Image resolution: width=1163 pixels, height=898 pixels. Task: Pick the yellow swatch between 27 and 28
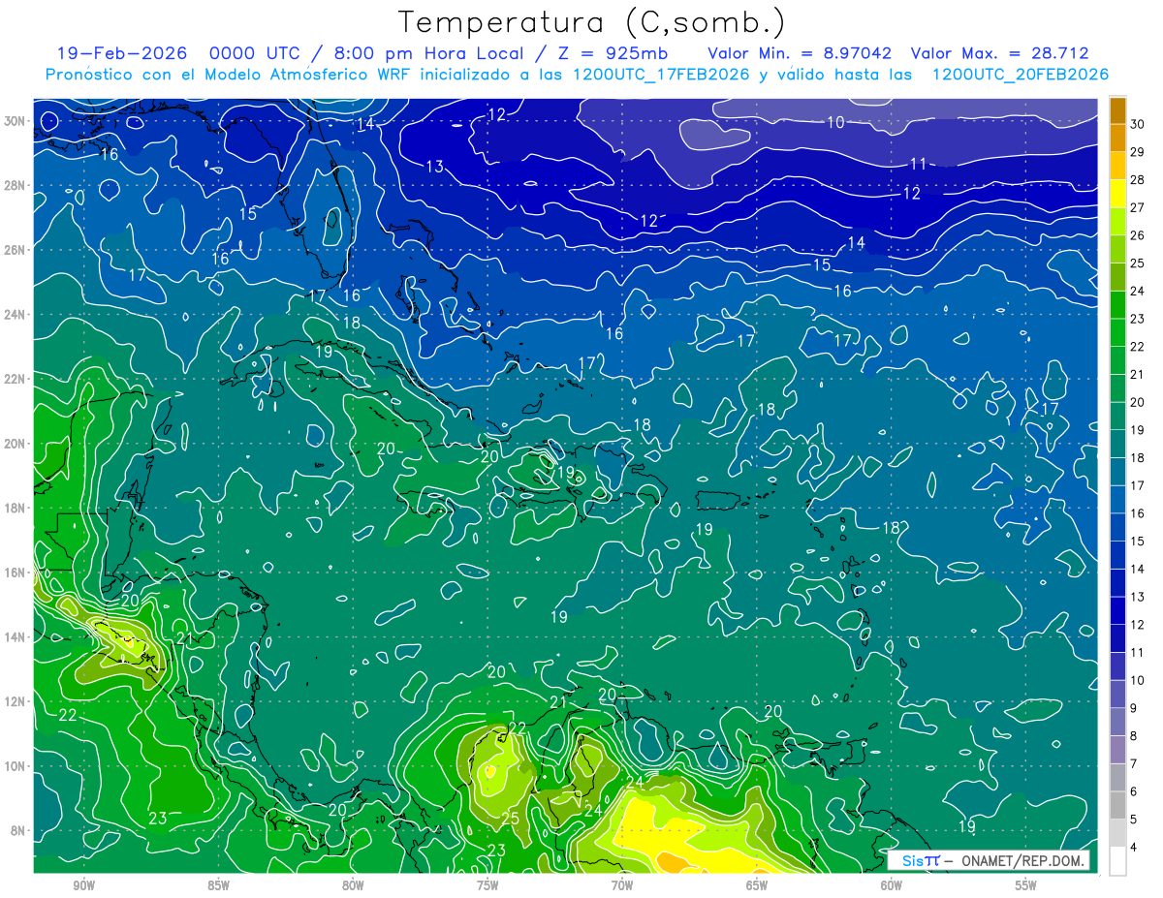[1117, 194]
